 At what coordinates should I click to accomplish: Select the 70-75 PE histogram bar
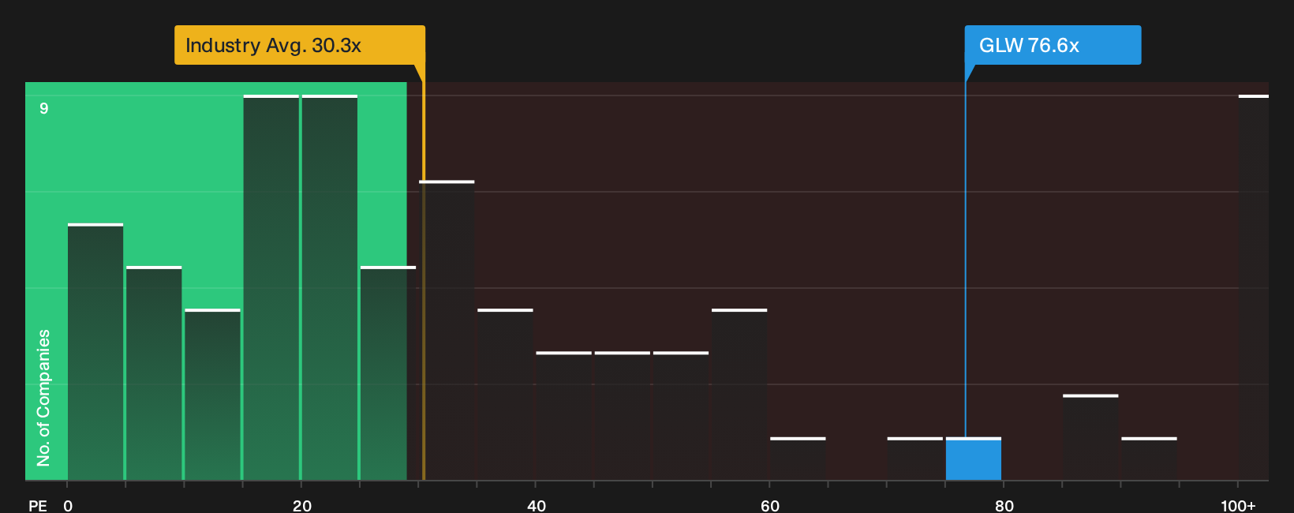click(915, 459)
